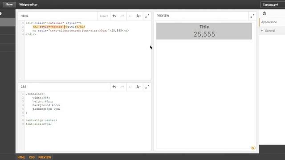This screenshot has height=160, width=285.
Task: Undo last change in HTML editor
Action: click(x=114, y=16)
